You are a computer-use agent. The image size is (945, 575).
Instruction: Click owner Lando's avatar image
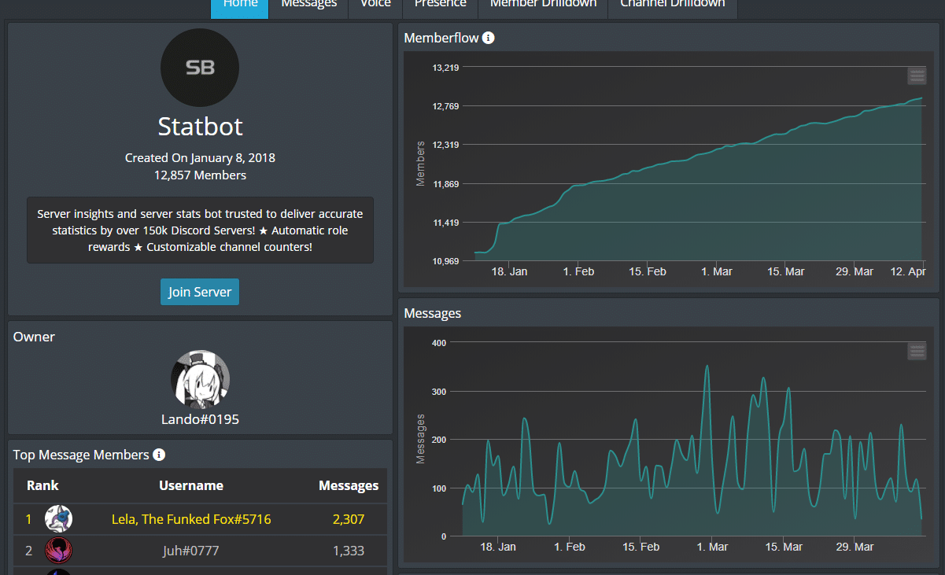(199, 378)
